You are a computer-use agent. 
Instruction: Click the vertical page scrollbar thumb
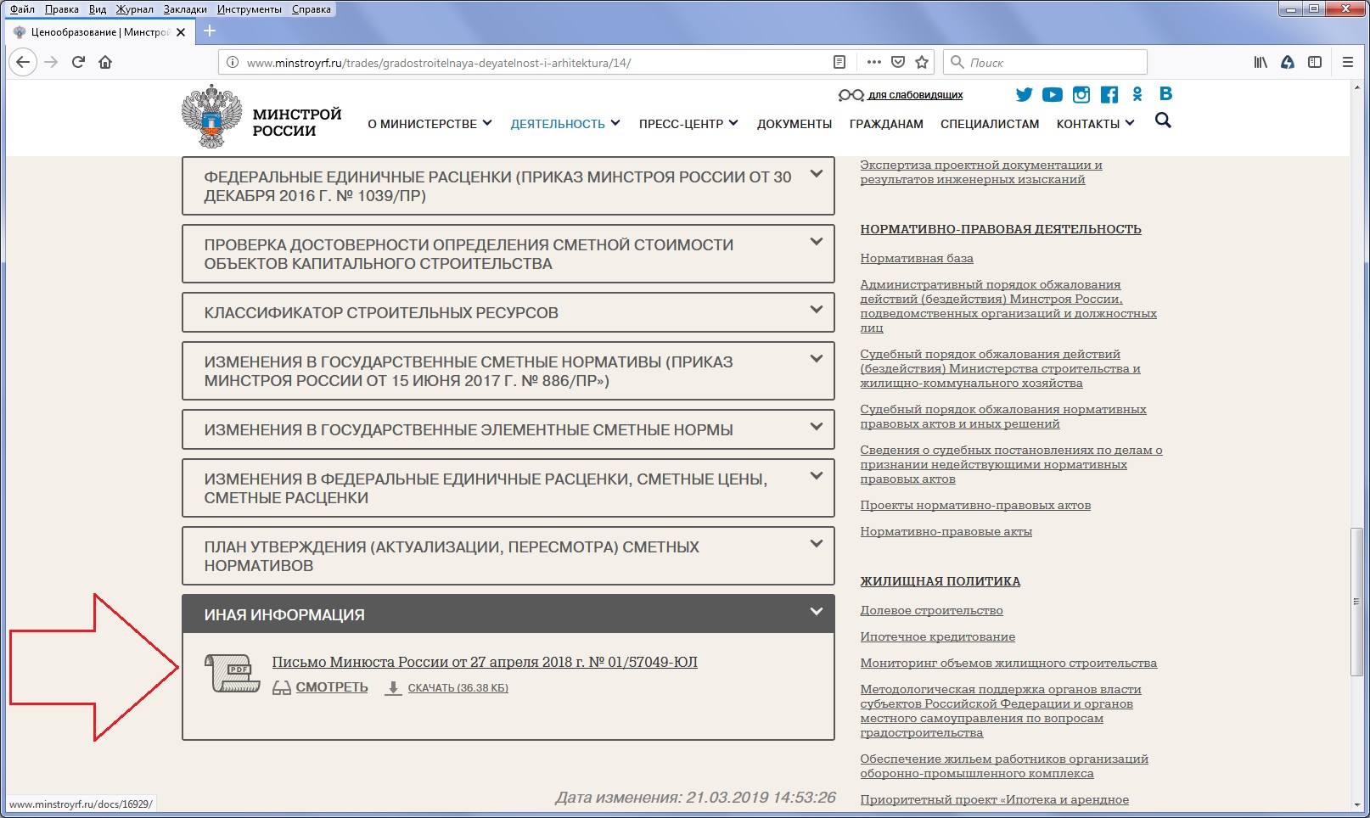coord(1356,601)
